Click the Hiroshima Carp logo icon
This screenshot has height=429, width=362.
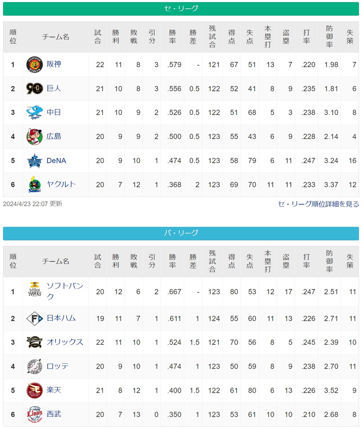[35, 137]
